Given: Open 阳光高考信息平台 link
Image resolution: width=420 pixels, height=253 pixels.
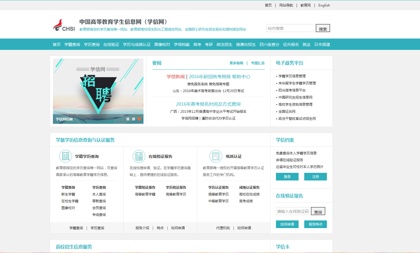Looking at the screenshot, I should [x=292, y=90].
